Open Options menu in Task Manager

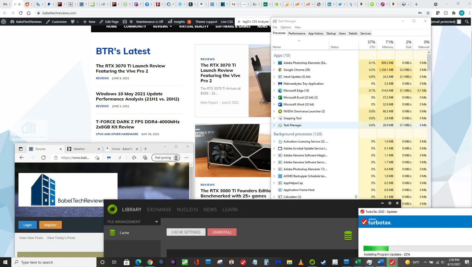tap(286, 27)
